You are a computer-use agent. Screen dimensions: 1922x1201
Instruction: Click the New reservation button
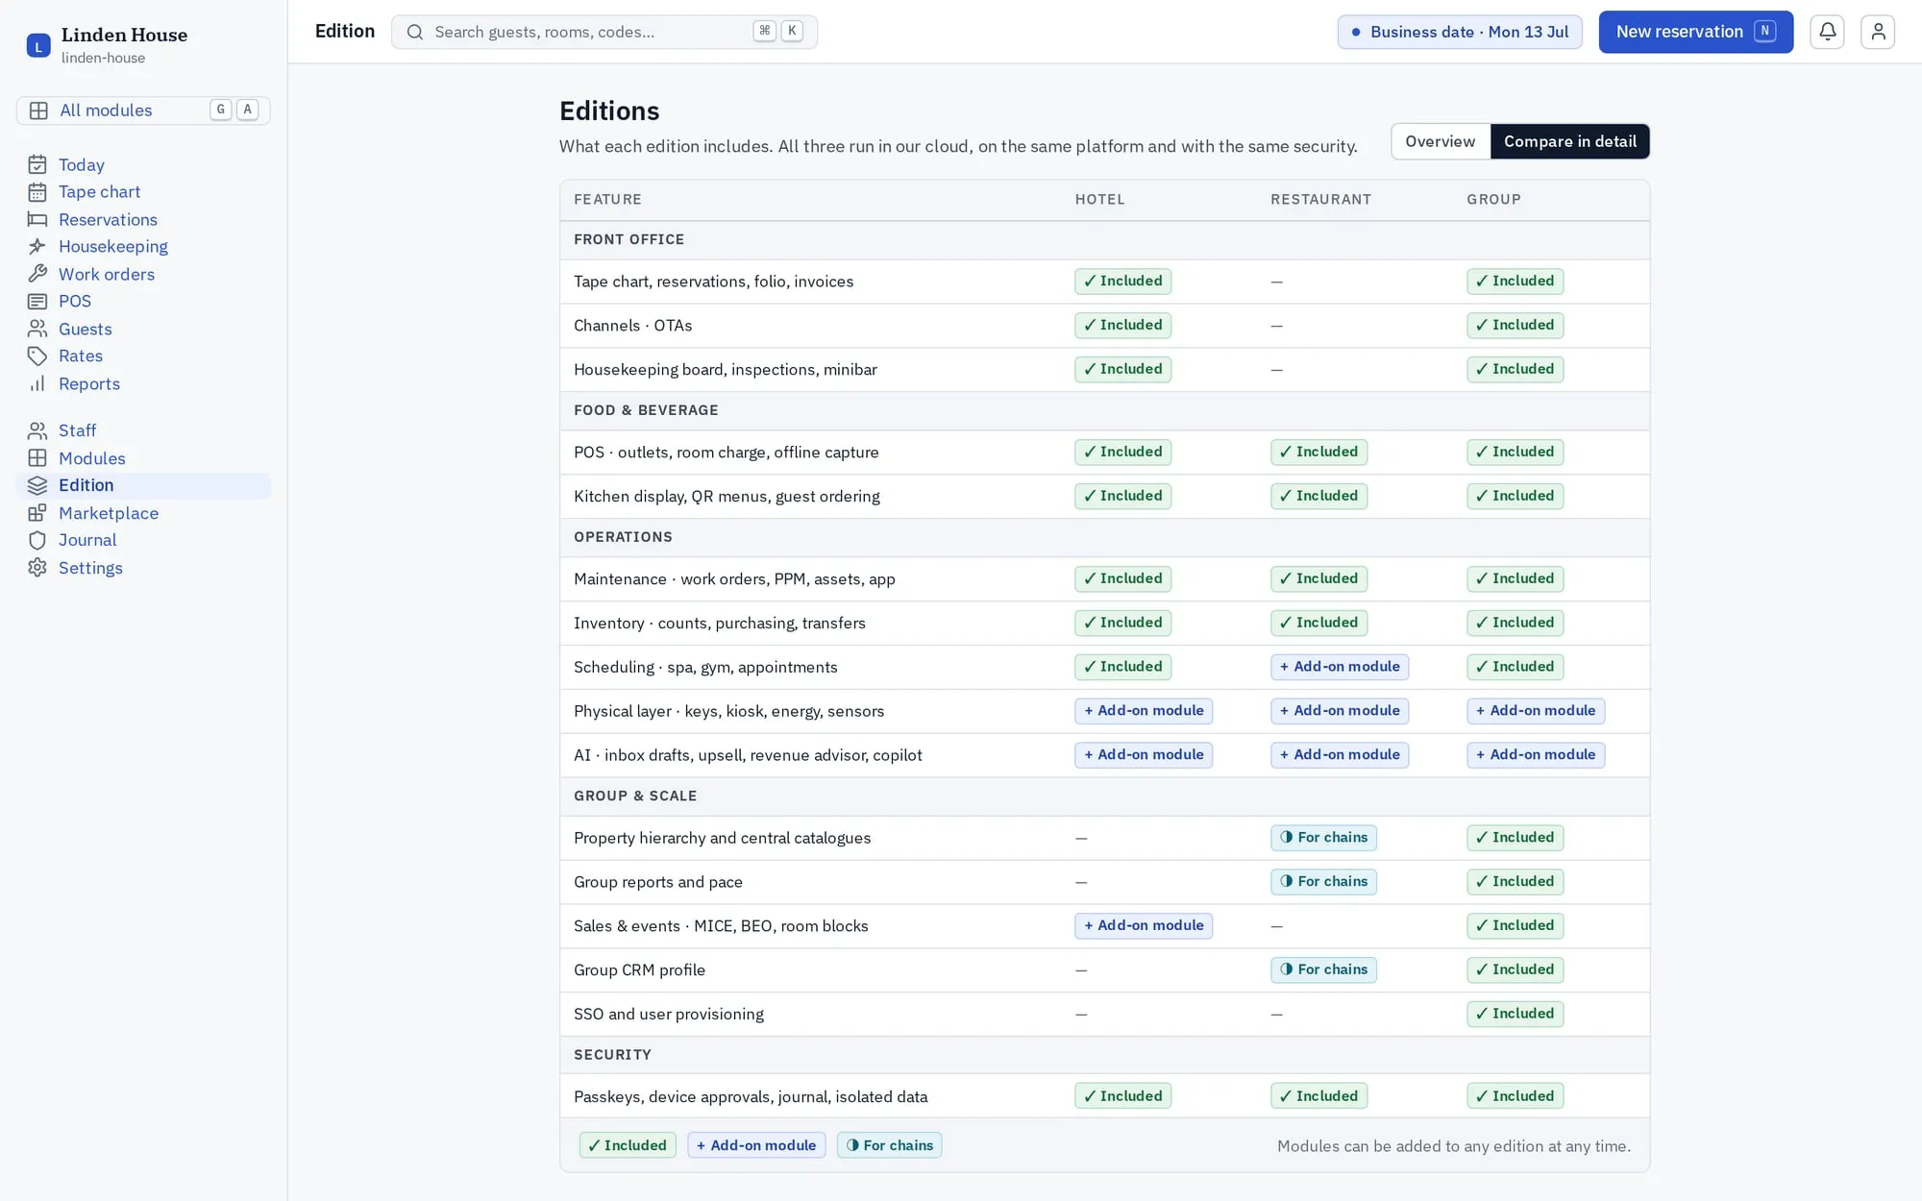click(x=1695, y=32)
